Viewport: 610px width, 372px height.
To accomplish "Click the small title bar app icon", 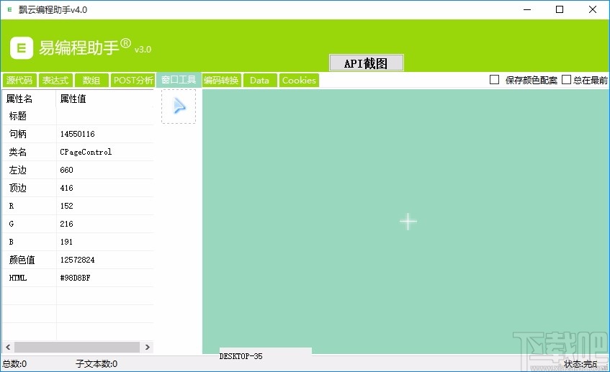I will click(x=10, y=9).
